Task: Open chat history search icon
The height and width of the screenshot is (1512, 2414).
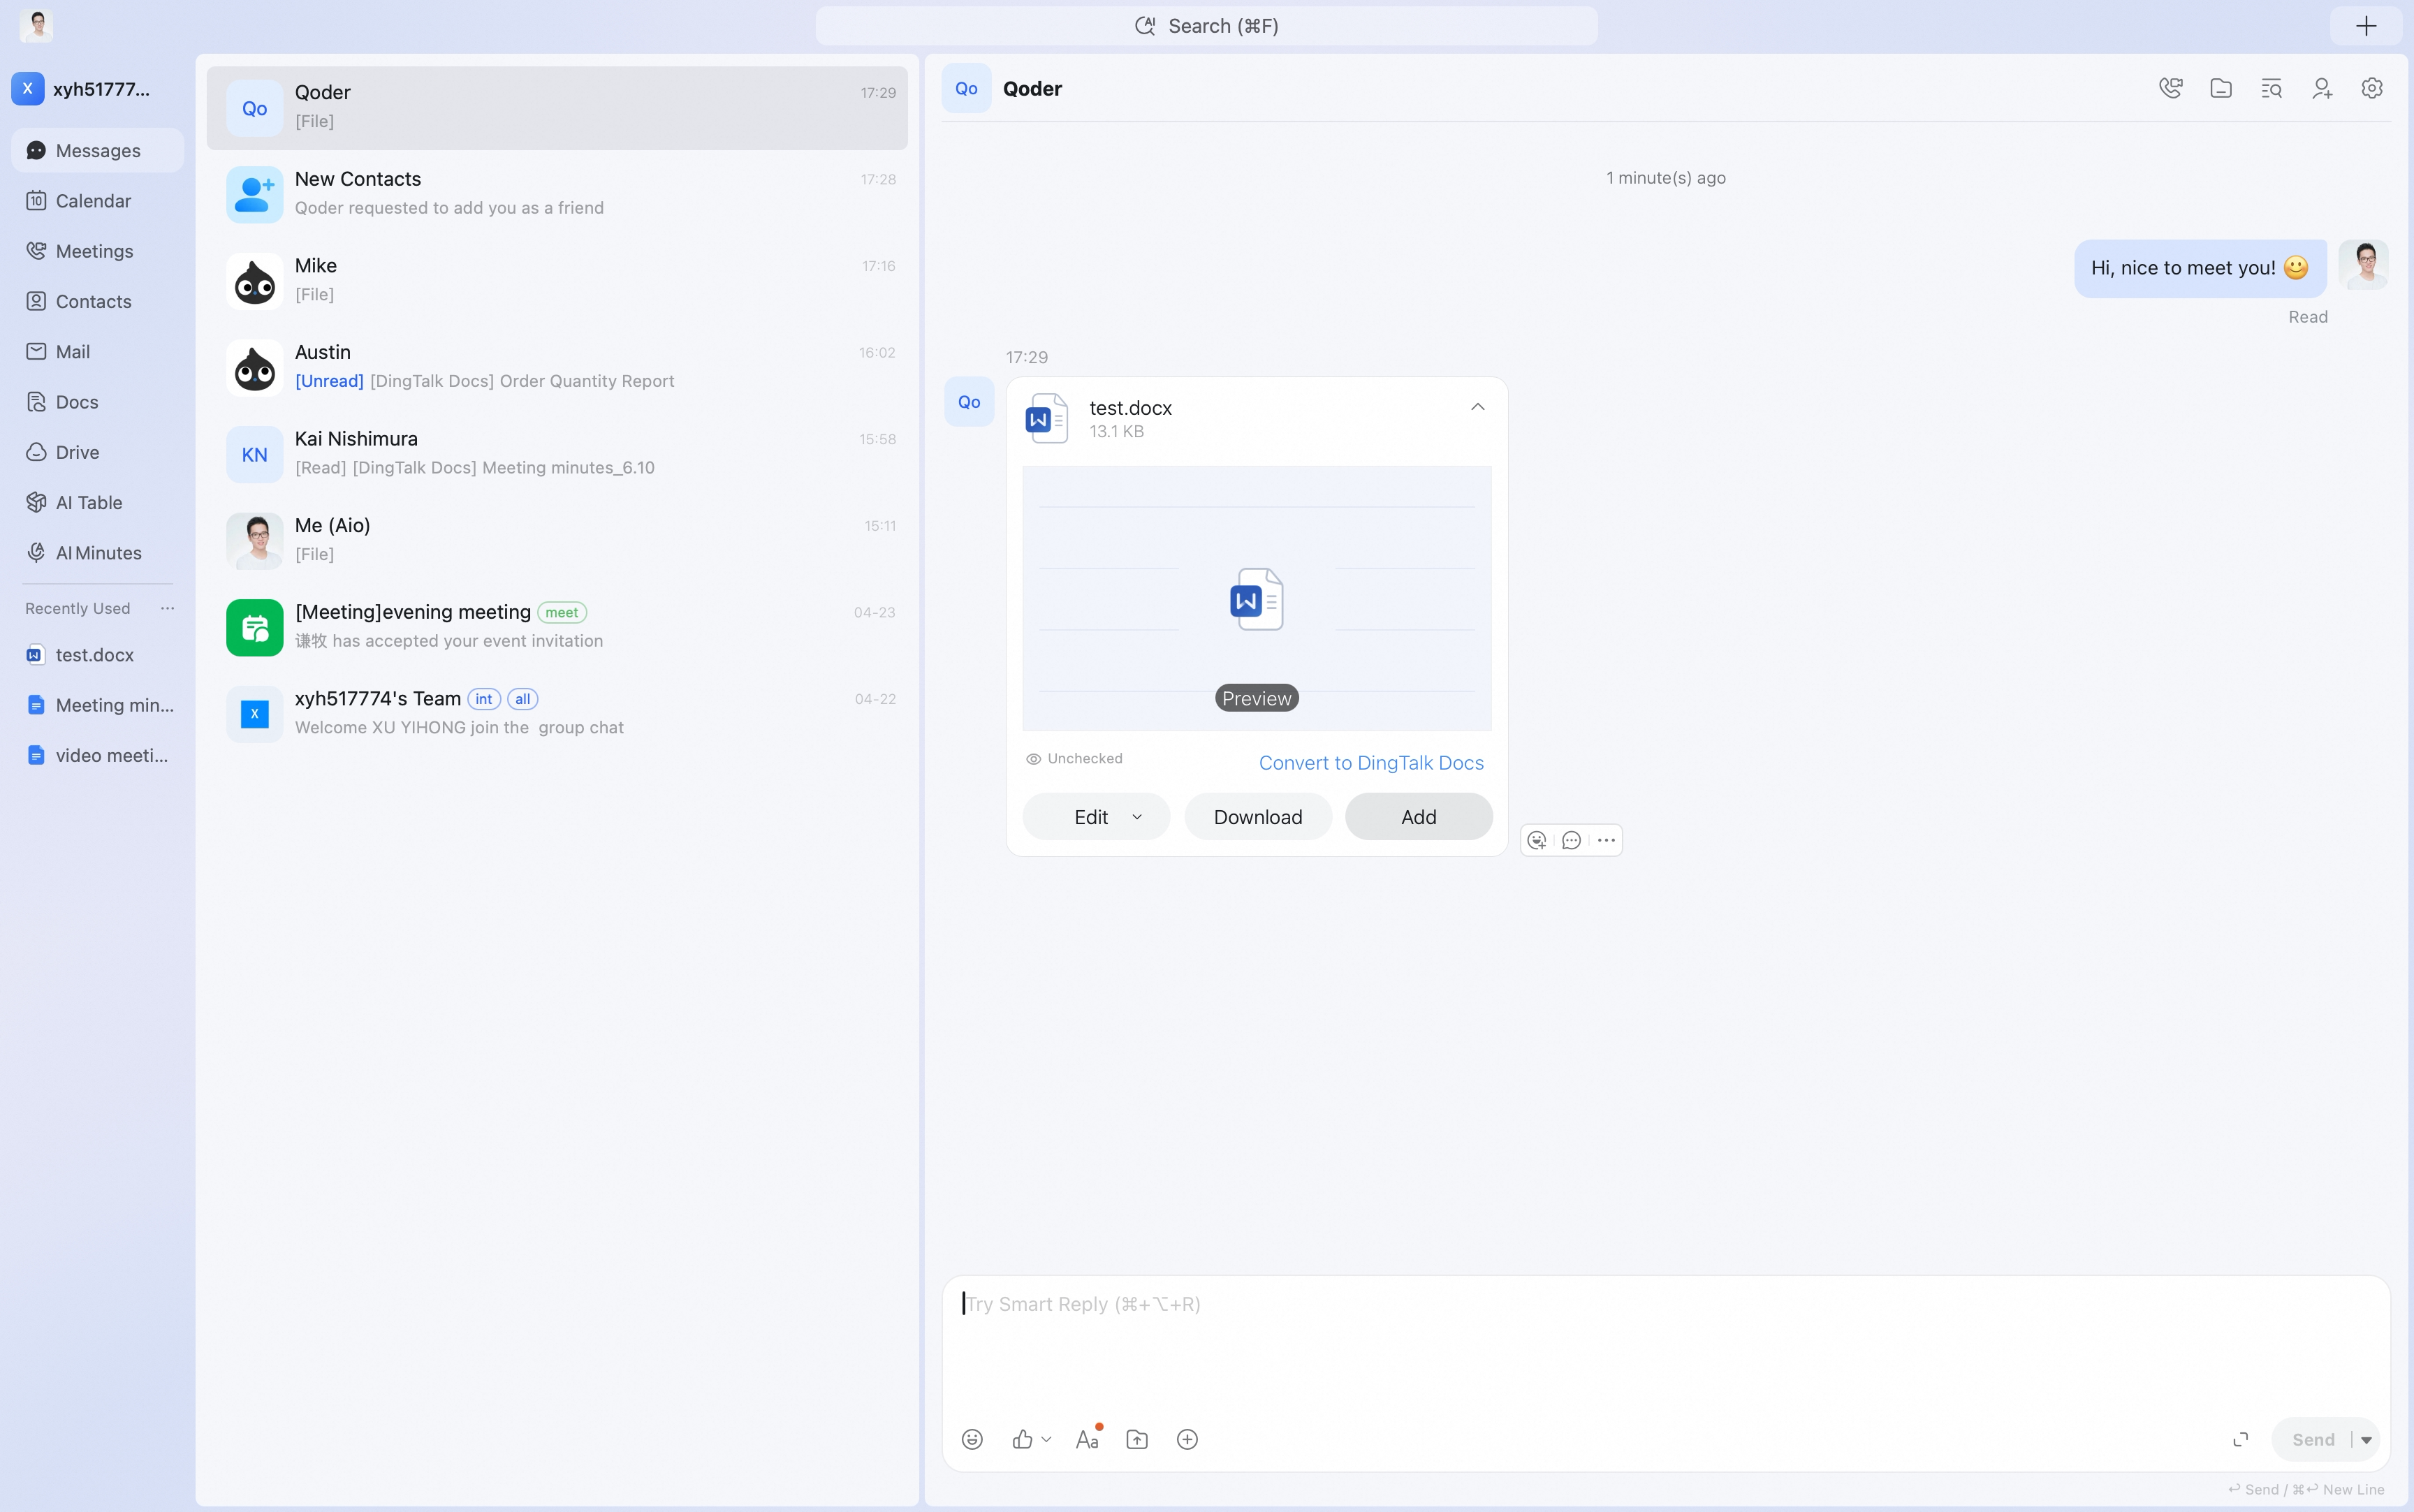Action: (2271, 88)
